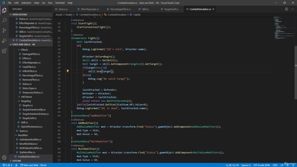Open RemoveEffect.cs in explorer tree
The width and height of the screenshot is (297, 167).
[x=31, y=80]
